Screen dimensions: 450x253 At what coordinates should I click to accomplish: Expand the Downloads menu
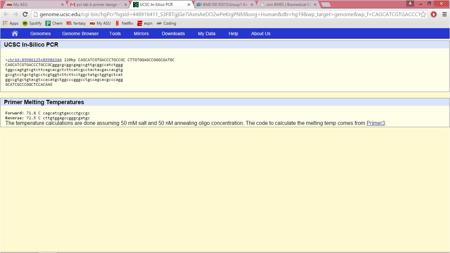(x=173, y=34)
